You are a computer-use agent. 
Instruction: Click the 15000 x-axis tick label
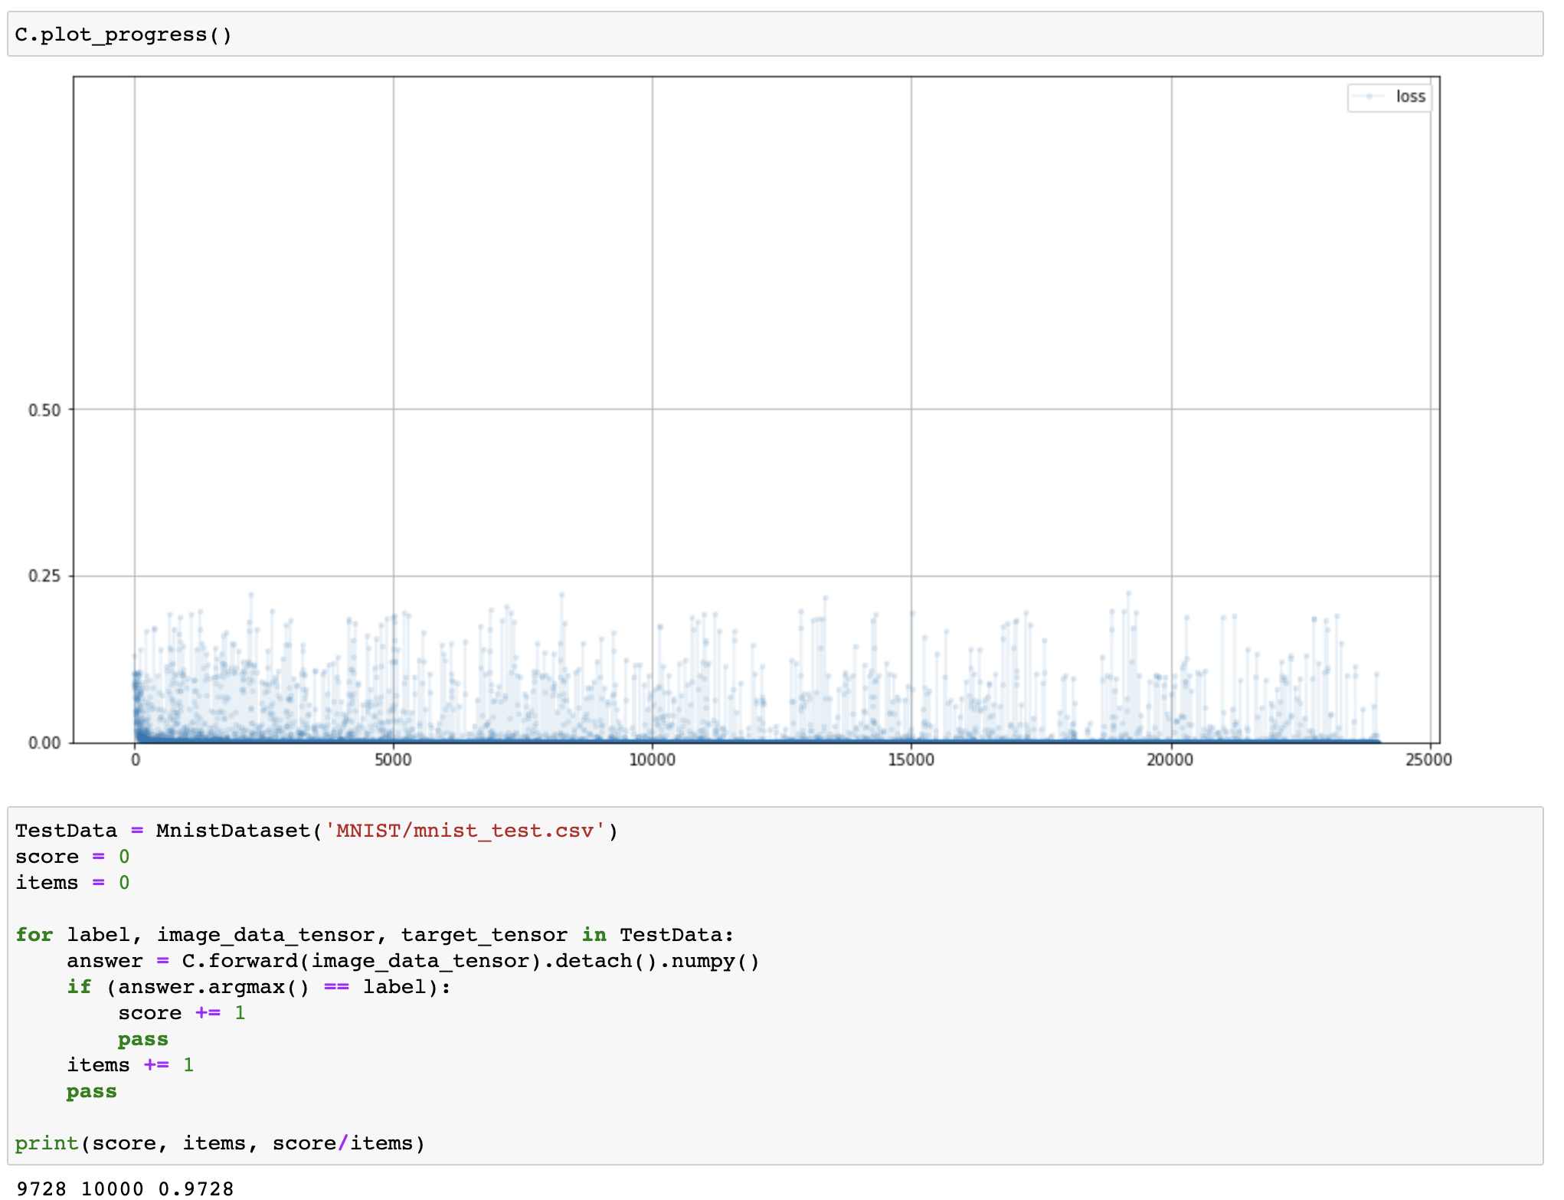pos(911,760)
